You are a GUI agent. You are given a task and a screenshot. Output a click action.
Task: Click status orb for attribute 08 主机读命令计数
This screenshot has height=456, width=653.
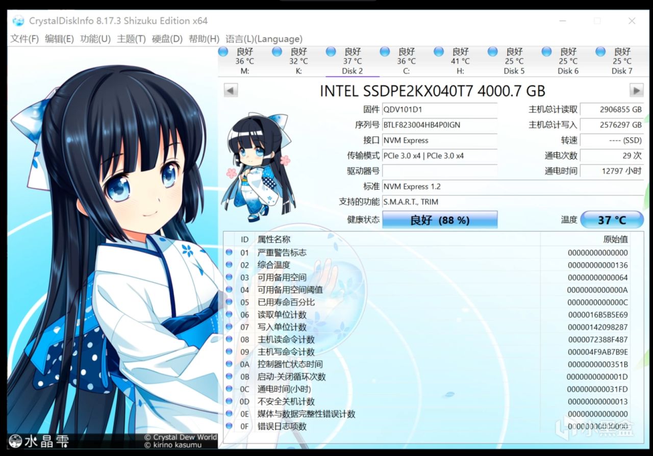(229, 339)
